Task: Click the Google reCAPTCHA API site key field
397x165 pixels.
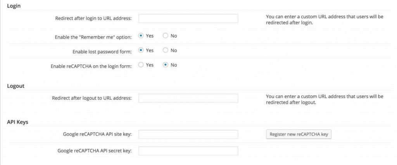Action: point(188,134)
